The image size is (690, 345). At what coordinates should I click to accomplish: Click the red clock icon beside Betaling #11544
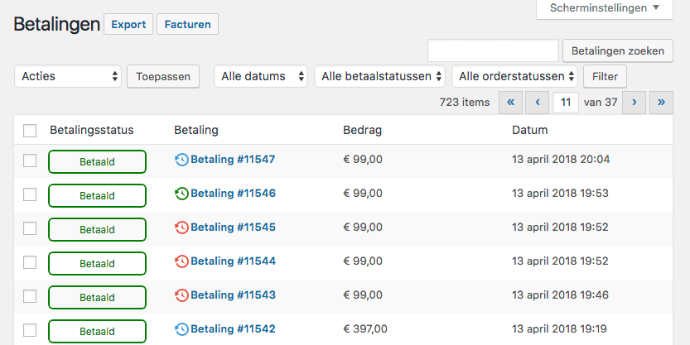coord(181,261)
